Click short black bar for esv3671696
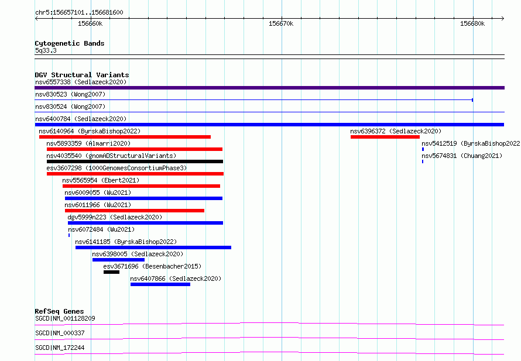The image size is (521, 361). (x=111, y=272)
